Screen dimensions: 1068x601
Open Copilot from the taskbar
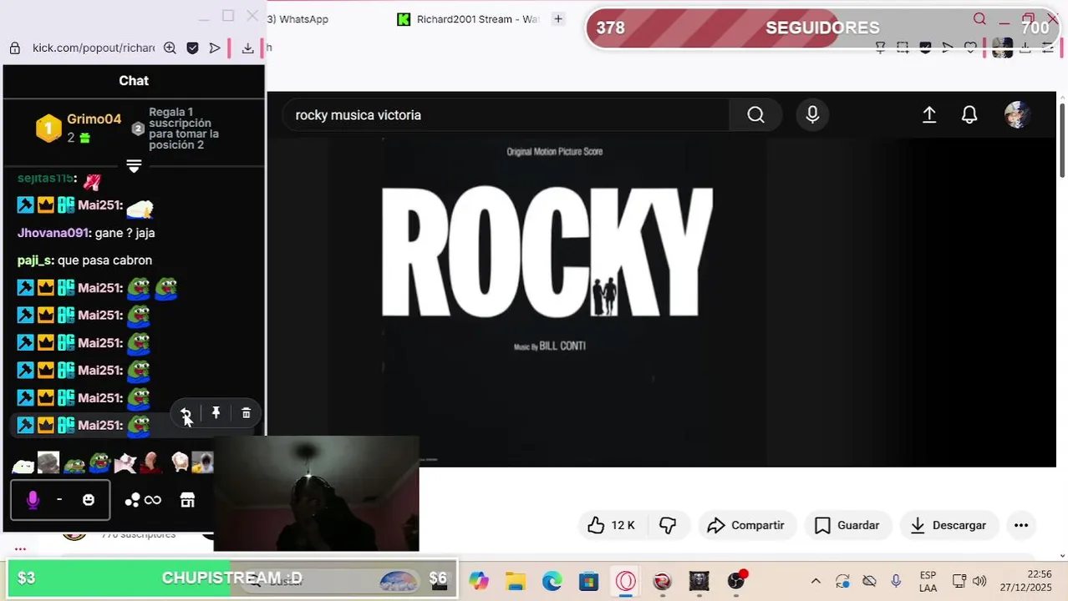[479, 581]
